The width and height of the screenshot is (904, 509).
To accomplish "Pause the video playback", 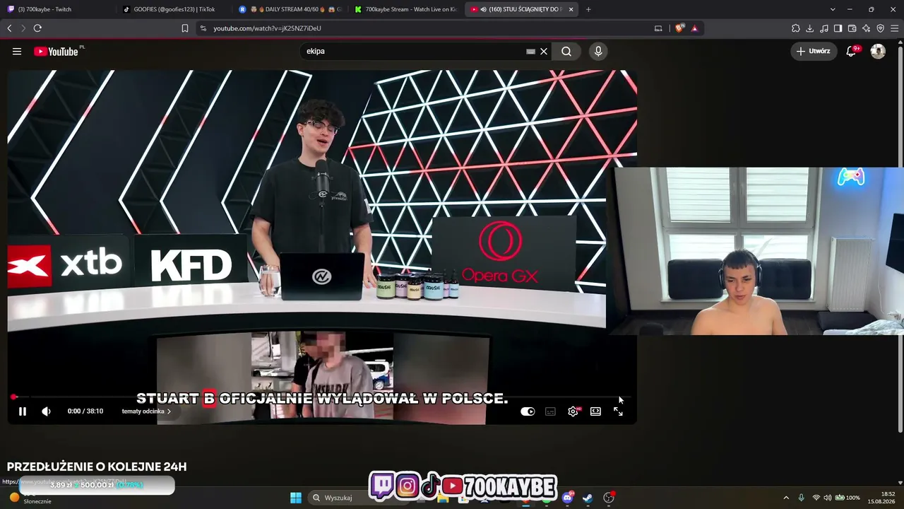I will 23,411.
